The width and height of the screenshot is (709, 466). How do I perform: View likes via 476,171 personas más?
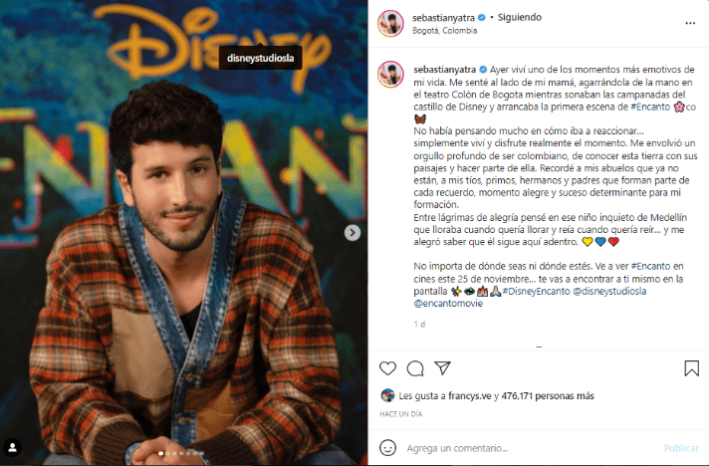(548, 396)
